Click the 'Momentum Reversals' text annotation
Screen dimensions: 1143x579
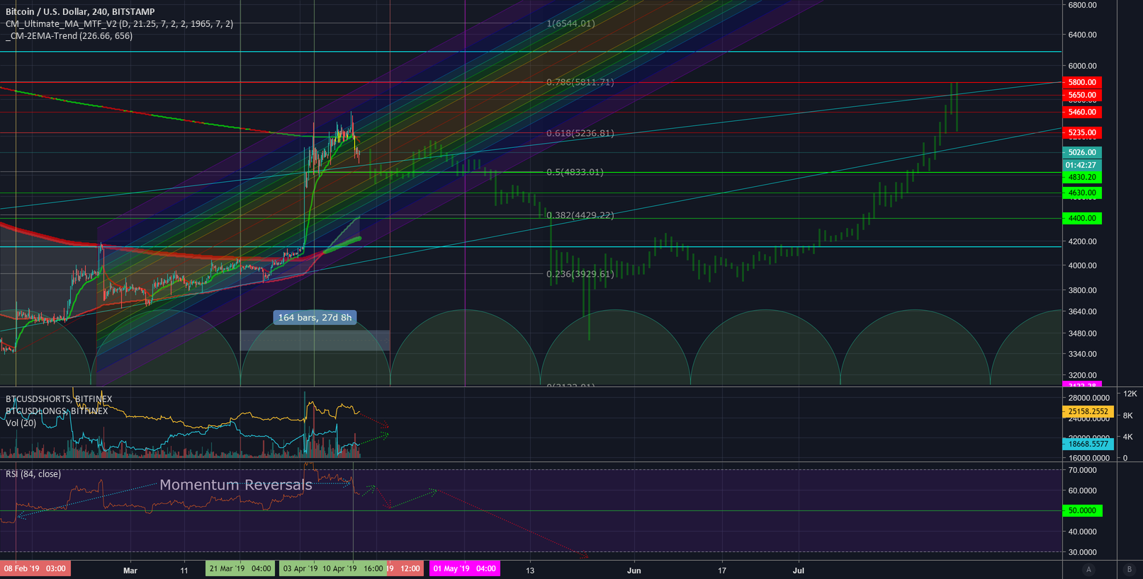235,485
